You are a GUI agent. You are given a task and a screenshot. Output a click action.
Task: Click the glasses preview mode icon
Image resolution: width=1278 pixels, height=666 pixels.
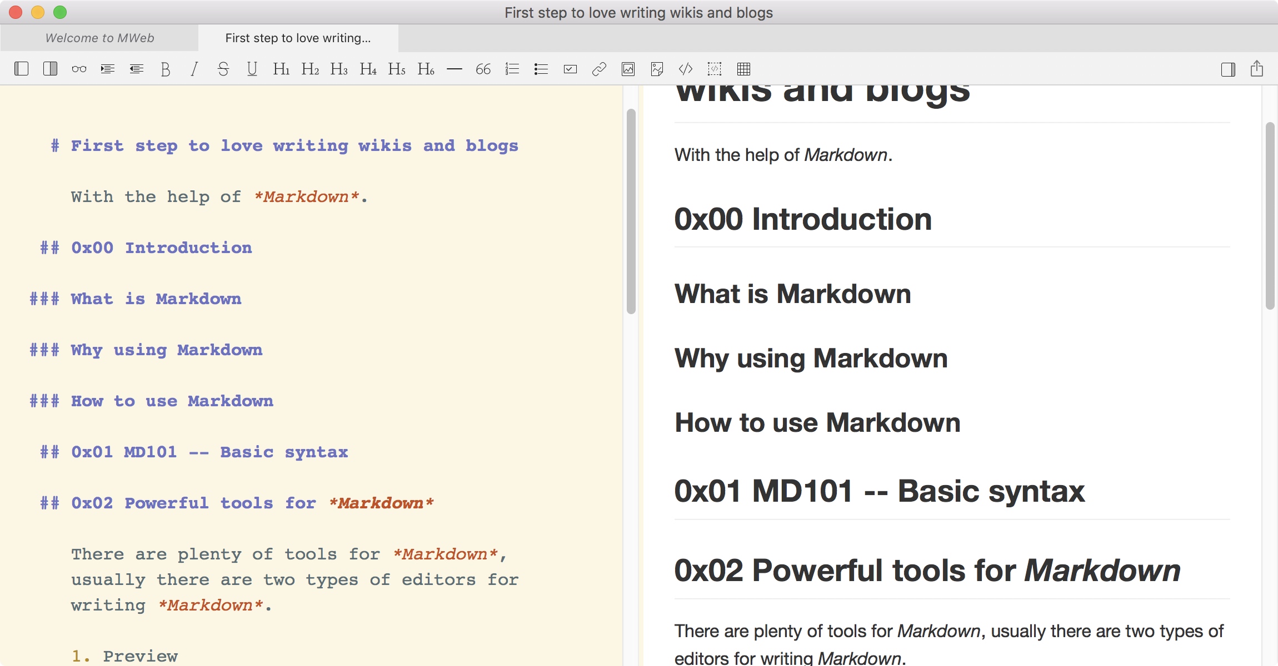(x=79, y=69)
